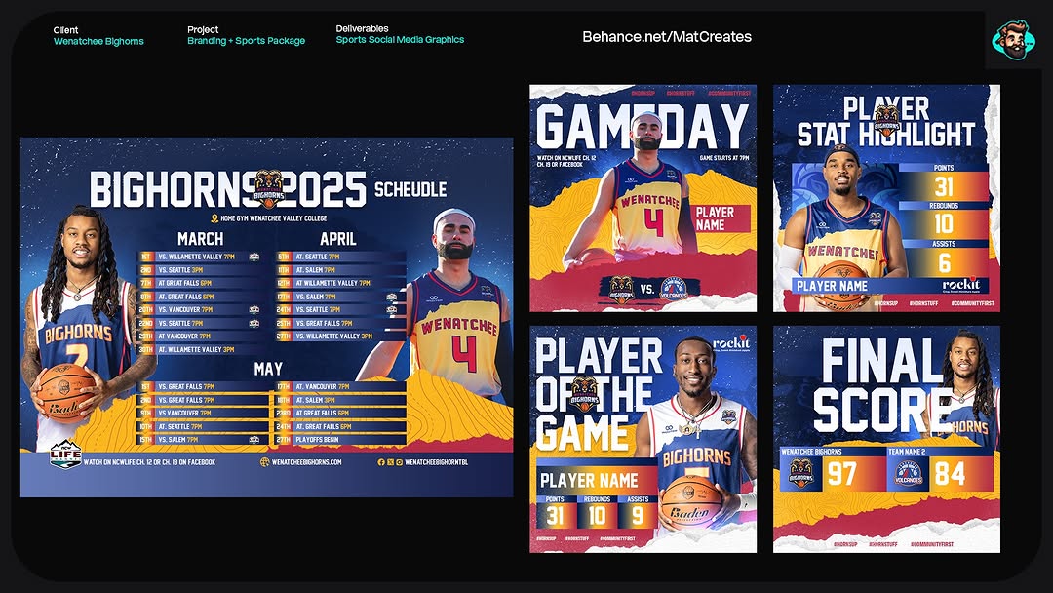Click the Wenatchee Bighorns client name

click(x=98, y=42)
